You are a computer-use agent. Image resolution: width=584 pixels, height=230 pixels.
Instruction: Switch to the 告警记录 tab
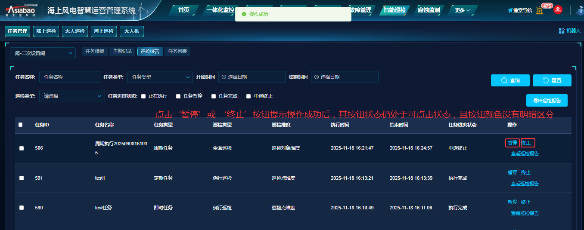122,51
